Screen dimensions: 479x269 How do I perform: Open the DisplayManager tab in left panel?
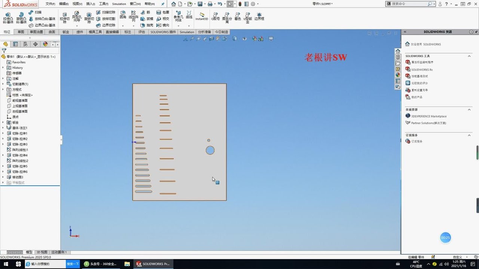coord(45,44)
